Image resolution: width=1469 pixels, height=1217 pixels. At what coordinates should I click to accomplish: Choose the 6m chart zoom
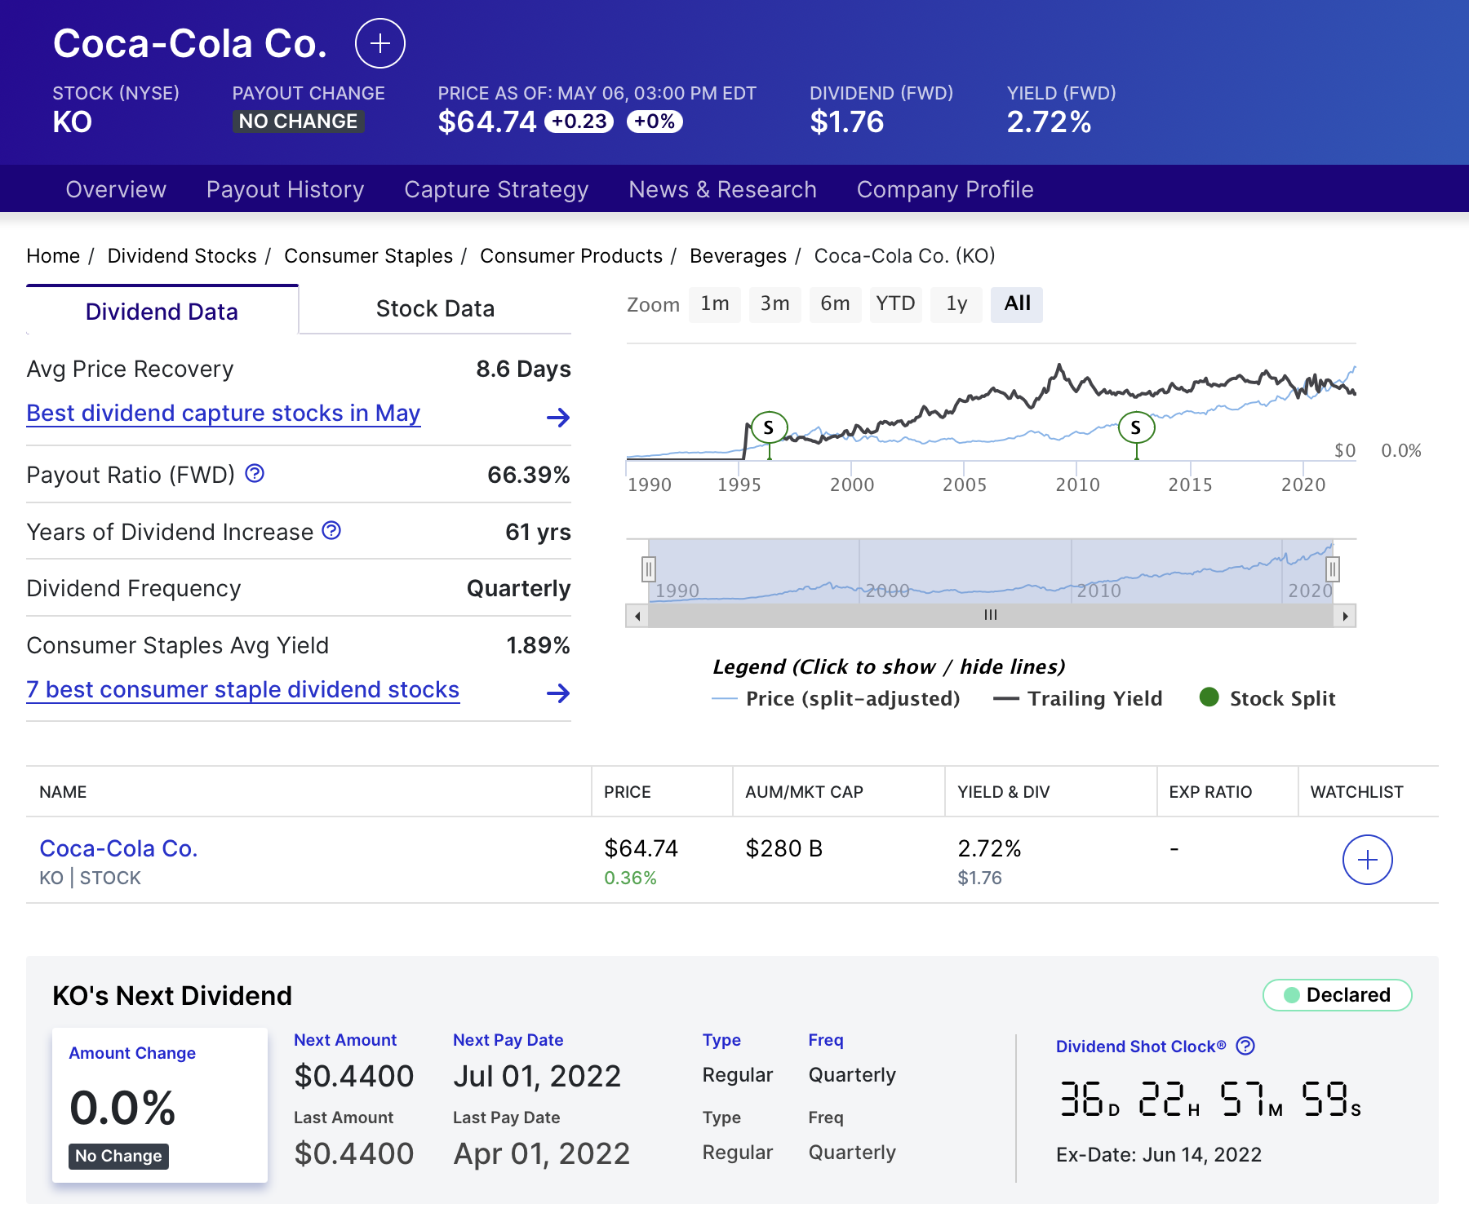(835, 304)
